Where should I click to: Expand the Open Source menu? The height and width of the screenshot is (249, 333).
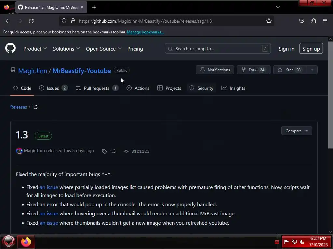click(104, 49)
